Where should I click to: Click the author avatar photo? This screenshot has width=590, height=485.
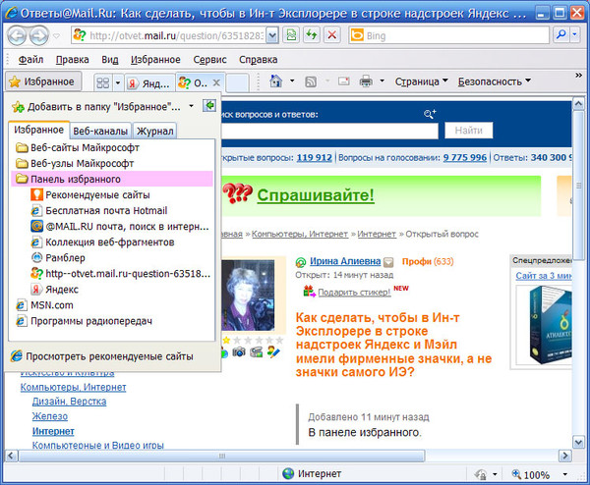point(248,295)
